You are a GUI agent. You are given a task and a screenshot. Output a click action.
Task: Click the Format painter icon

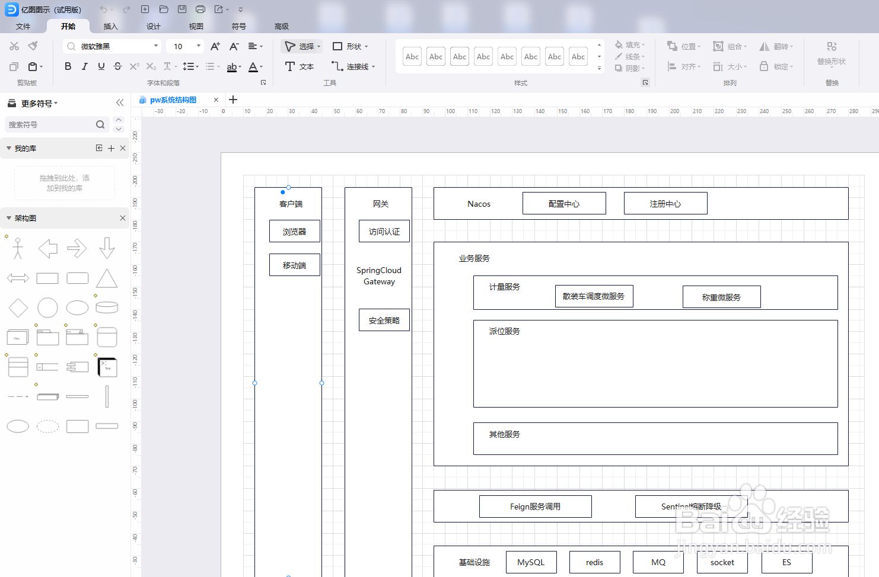[33, 46]
